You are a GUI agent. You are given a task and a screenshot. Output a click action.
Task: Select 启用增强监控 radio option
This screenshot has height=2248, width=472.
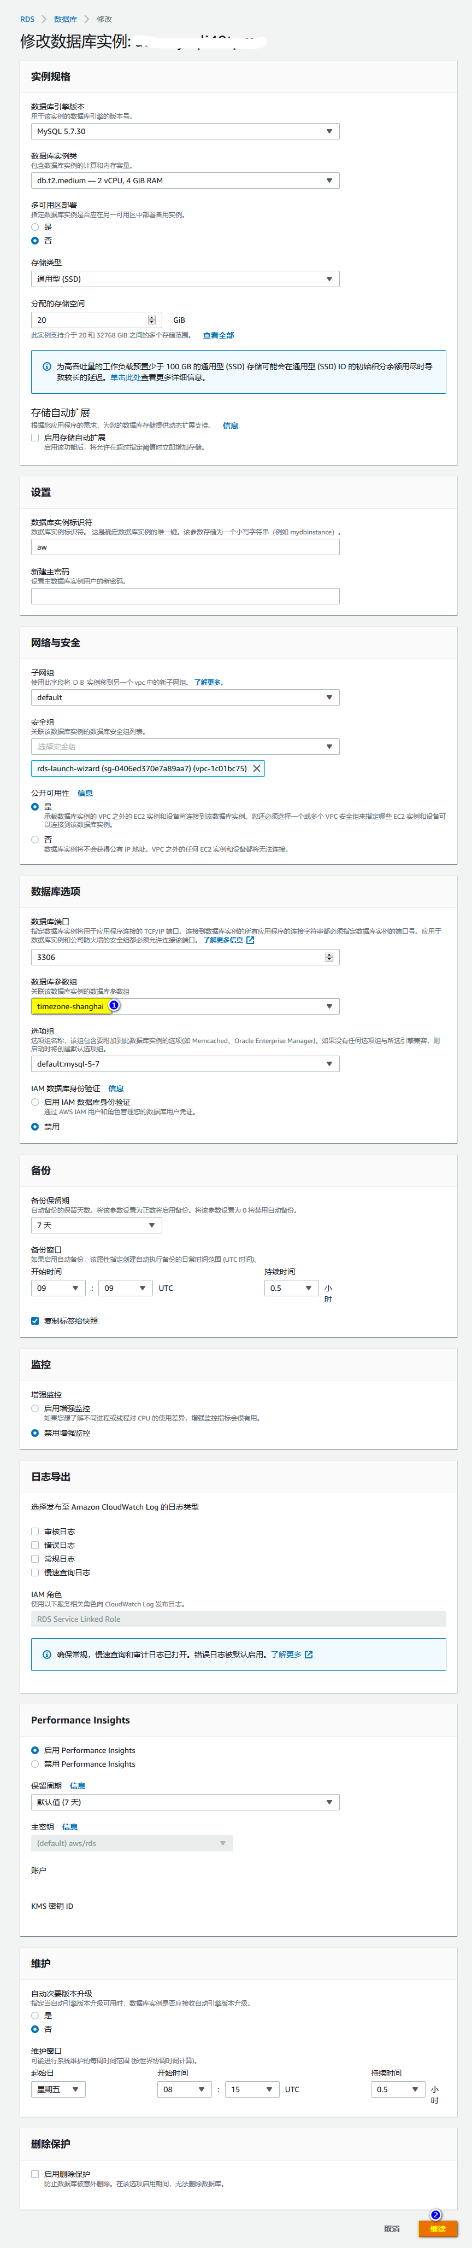35,1408
